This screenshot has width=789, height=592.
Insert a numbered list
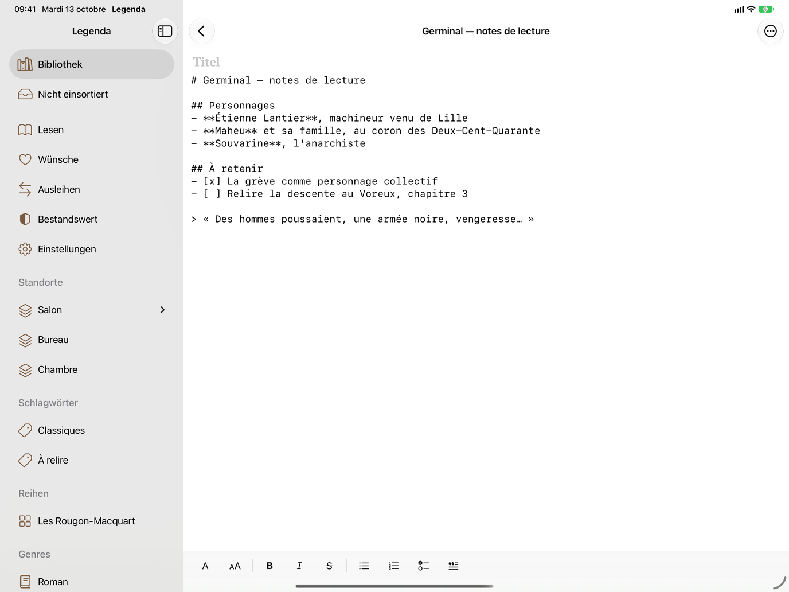(394, 566)
